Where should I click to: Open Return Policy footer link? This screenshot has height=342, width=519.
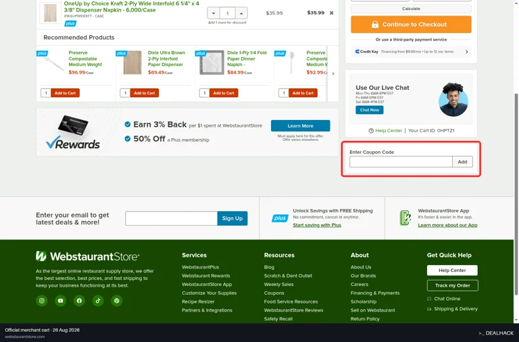tap(365, 318)
